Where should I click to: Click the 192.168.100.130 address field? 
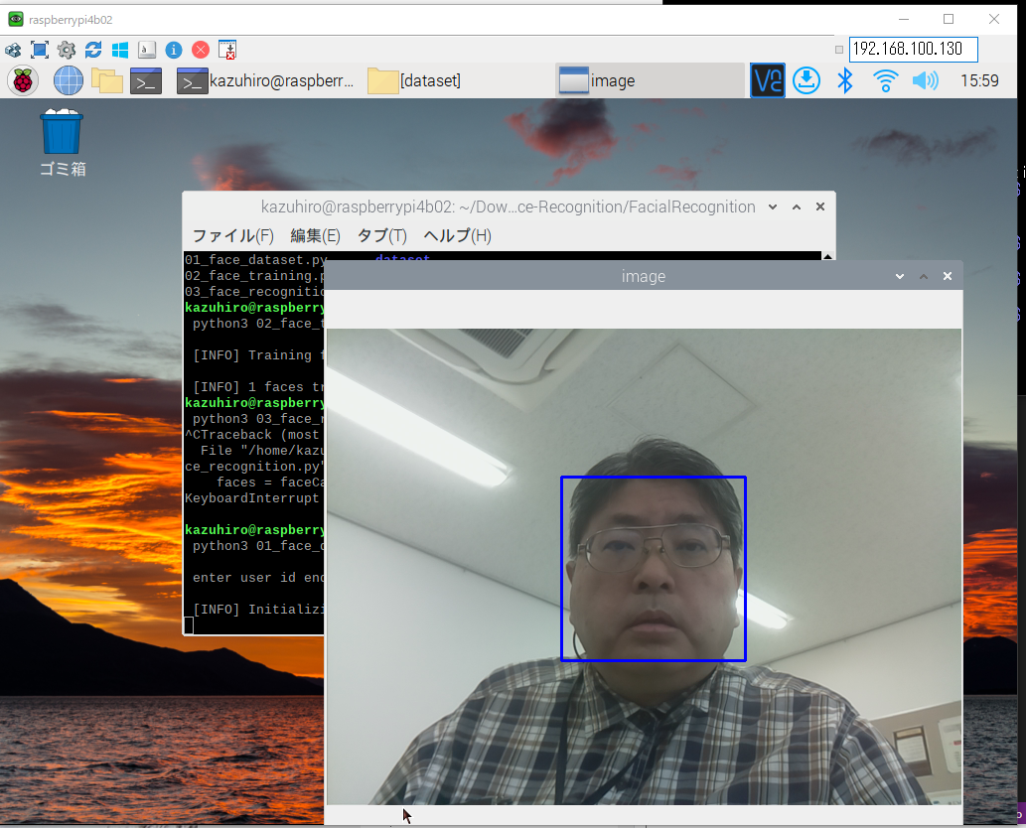913,50
